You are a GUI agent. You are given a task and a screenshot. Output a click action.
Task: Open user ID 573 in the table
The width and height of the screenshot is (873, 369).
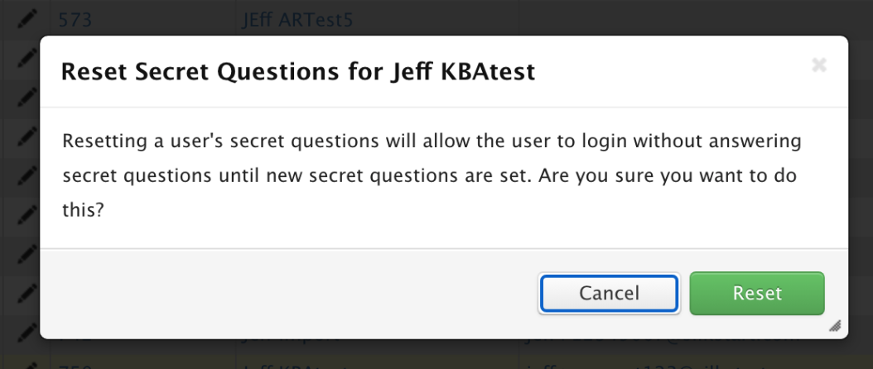(x=74, y=19)
